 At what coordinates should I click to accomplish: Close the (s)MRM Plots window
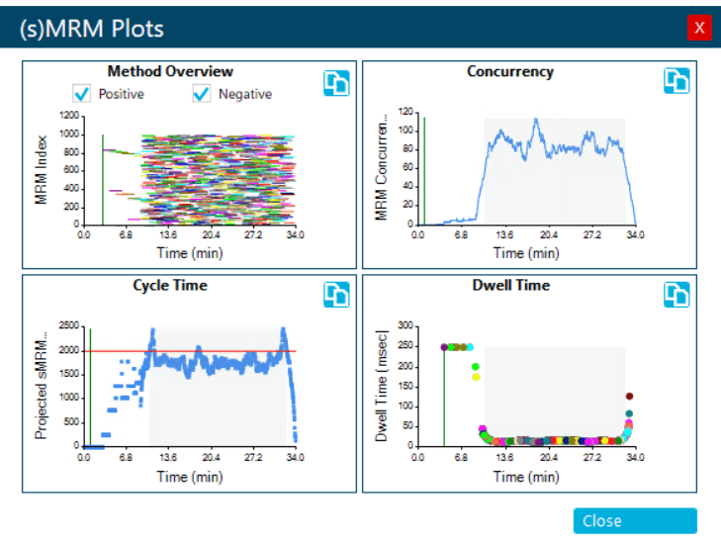699,28
